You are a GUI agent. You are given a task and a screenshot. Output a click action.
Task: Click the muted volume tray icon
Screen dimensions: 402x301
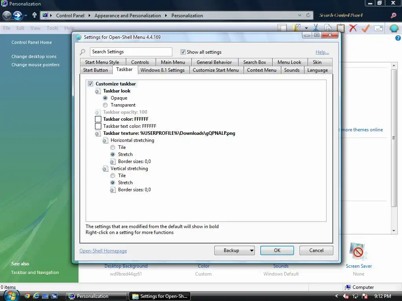345,296
